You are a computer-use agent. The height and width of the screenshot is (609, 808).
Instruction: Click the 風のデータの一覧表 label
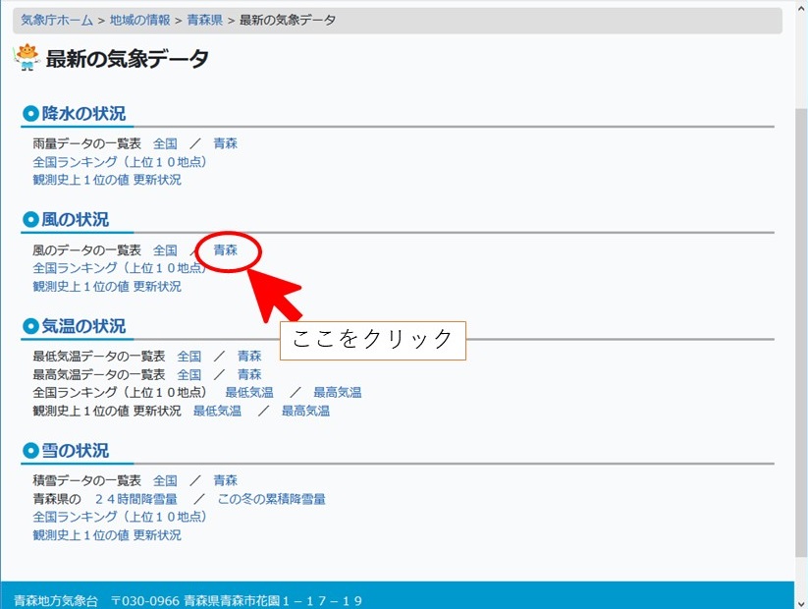pyautogui.click(x=86, y=250)
